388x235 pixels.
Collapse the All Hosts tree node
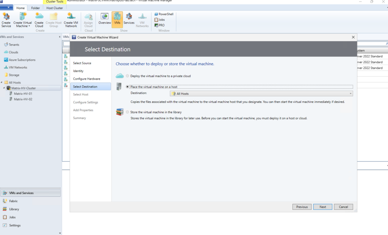click(2, 82)
